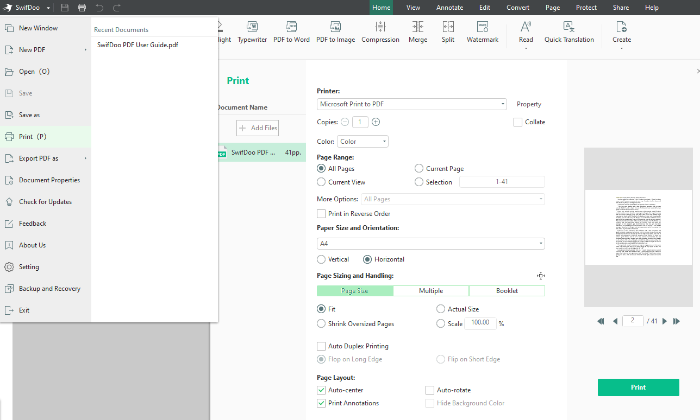The height and width of the screenshot is (420, 700).
Task: Click the page sizing position adjust icon
Action: coord(541,276)
